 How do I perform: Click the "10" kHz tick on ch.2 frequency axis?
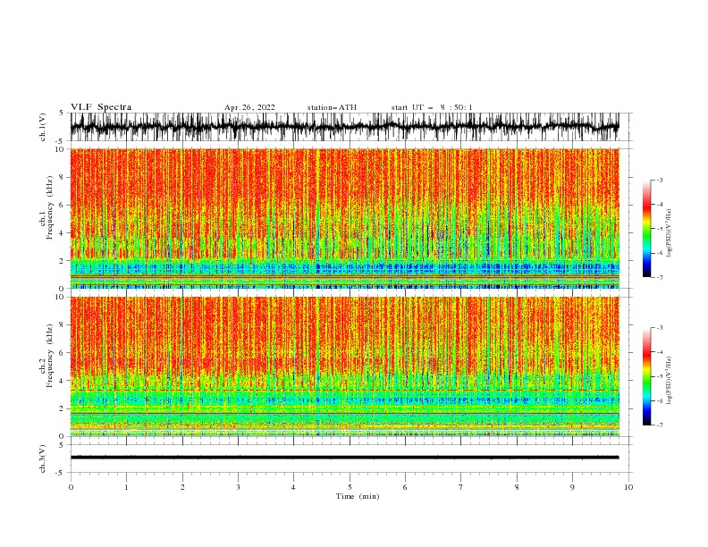coord(59,297)
